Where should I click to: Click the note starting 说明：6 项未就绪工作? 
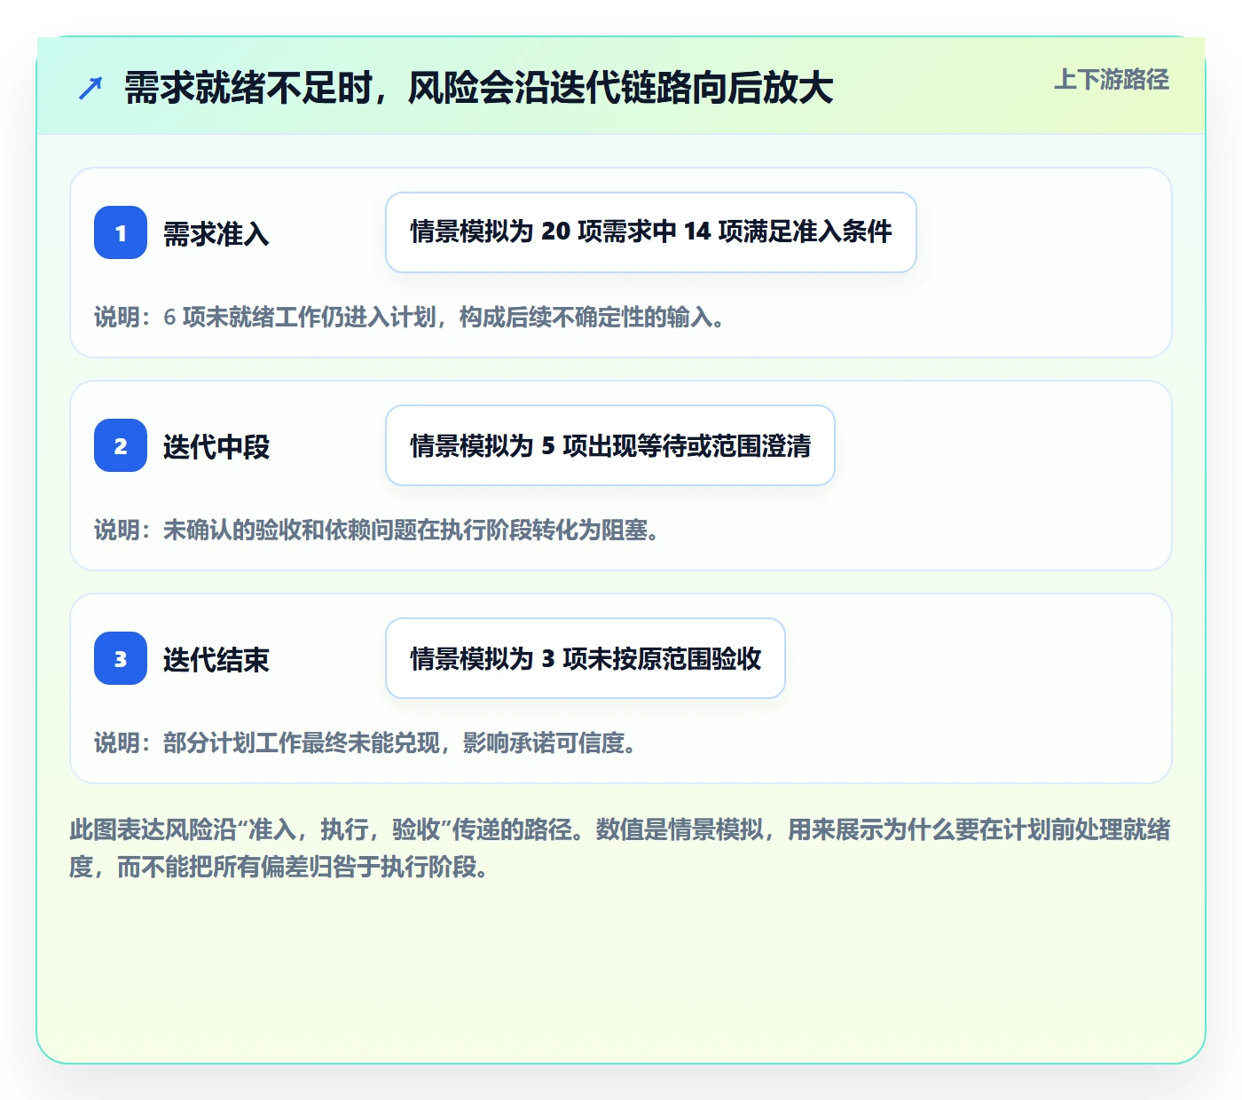click(410, 317)
